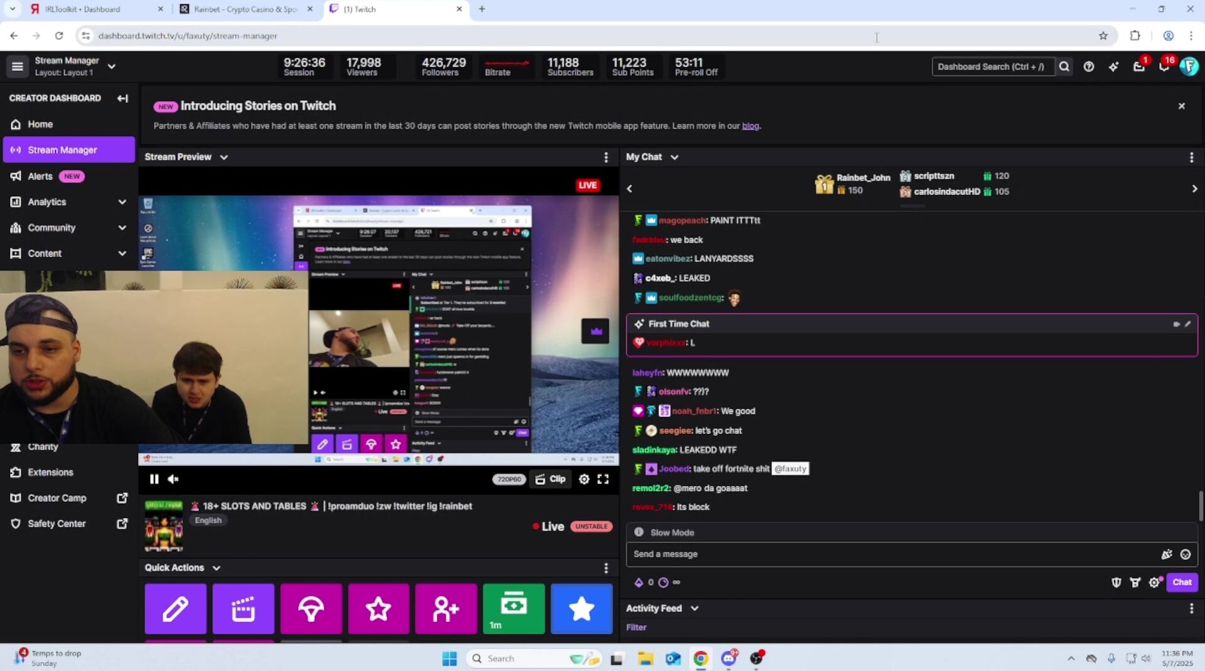Dismiss the Stories on Twitch banner

click(1182, 106)
